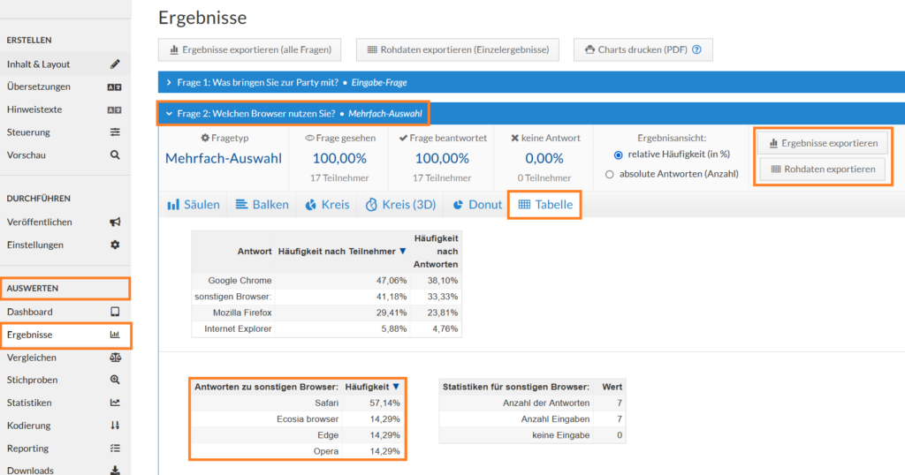Select relative Häufigkeit (in %) radio button
The height and width of the screenshot is (475, 905).
618,155
